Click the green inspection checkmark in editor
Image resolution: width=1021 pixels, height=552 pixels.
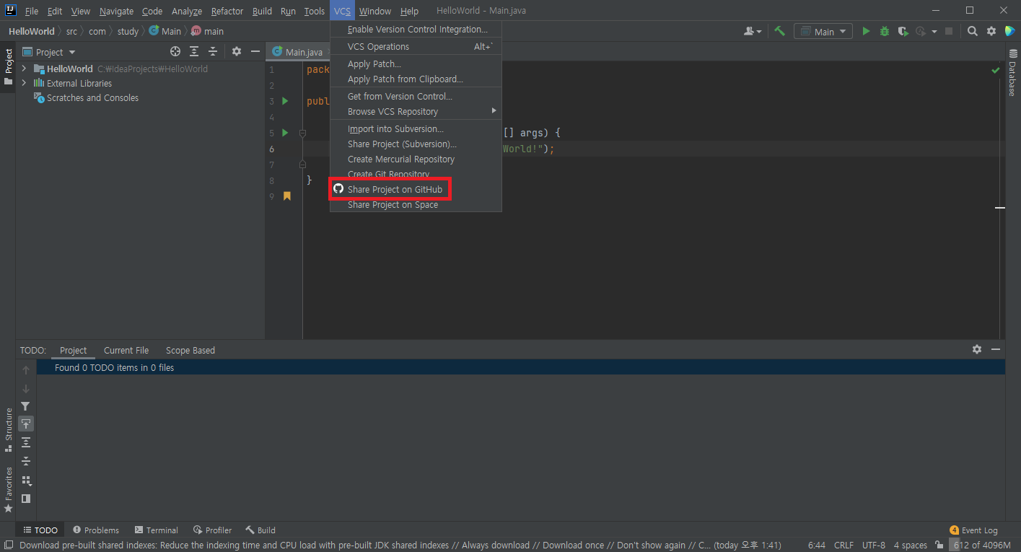tap(996, 70)
